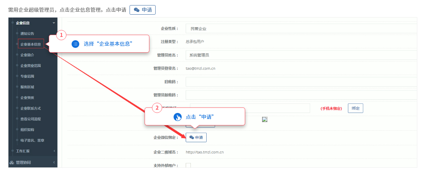Open 组织架构 sidebar item
Screen dimensions: 425x174
pyautogui.click(x=28, y=129)
